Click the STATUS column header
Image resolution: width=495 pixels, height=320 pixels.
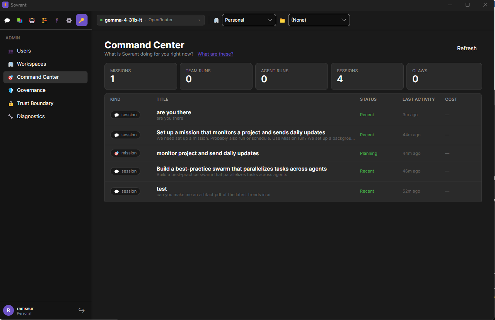(368, 99)
